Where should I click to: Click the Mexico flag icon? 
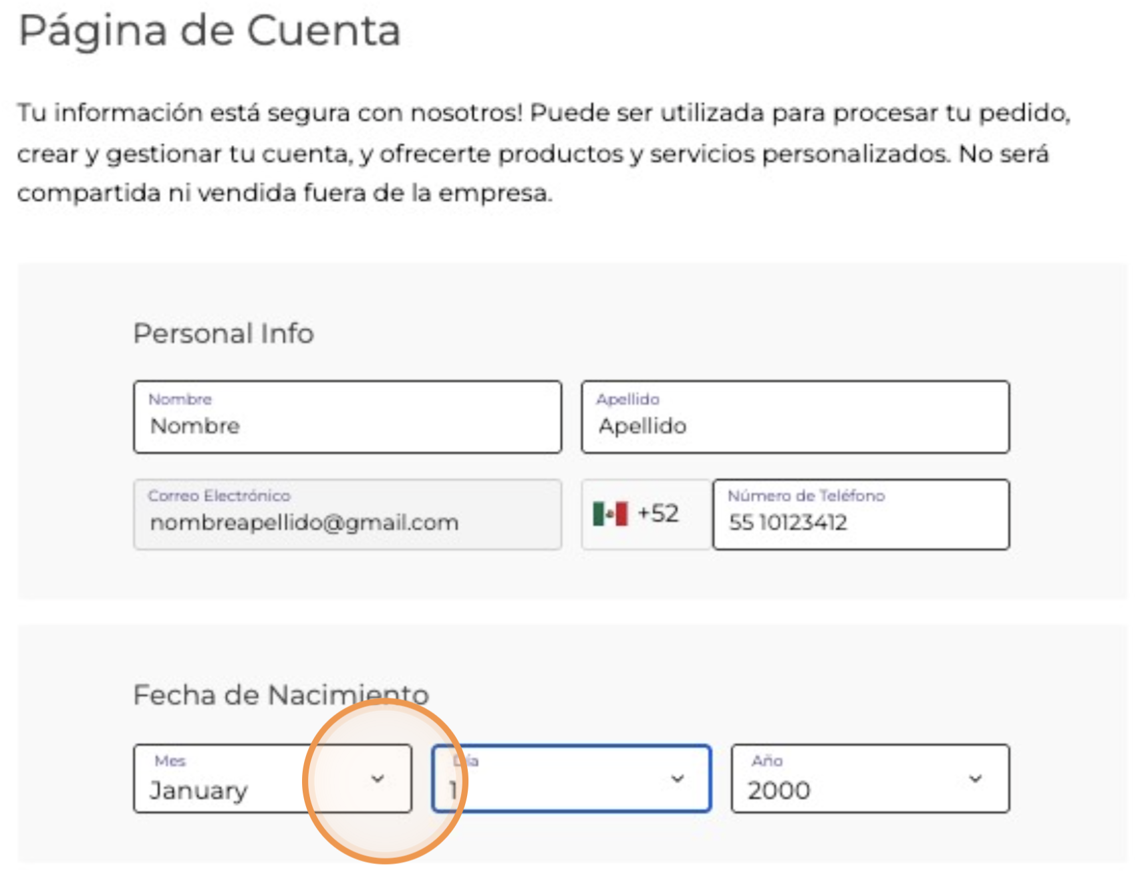point(609,514)
